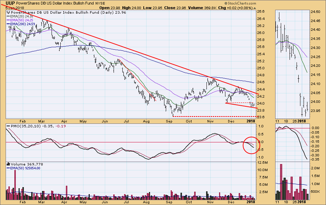326x205 pixels.
Task: Click the PMO(35,20,10) indicator label
Action: (x=26, y=126)
